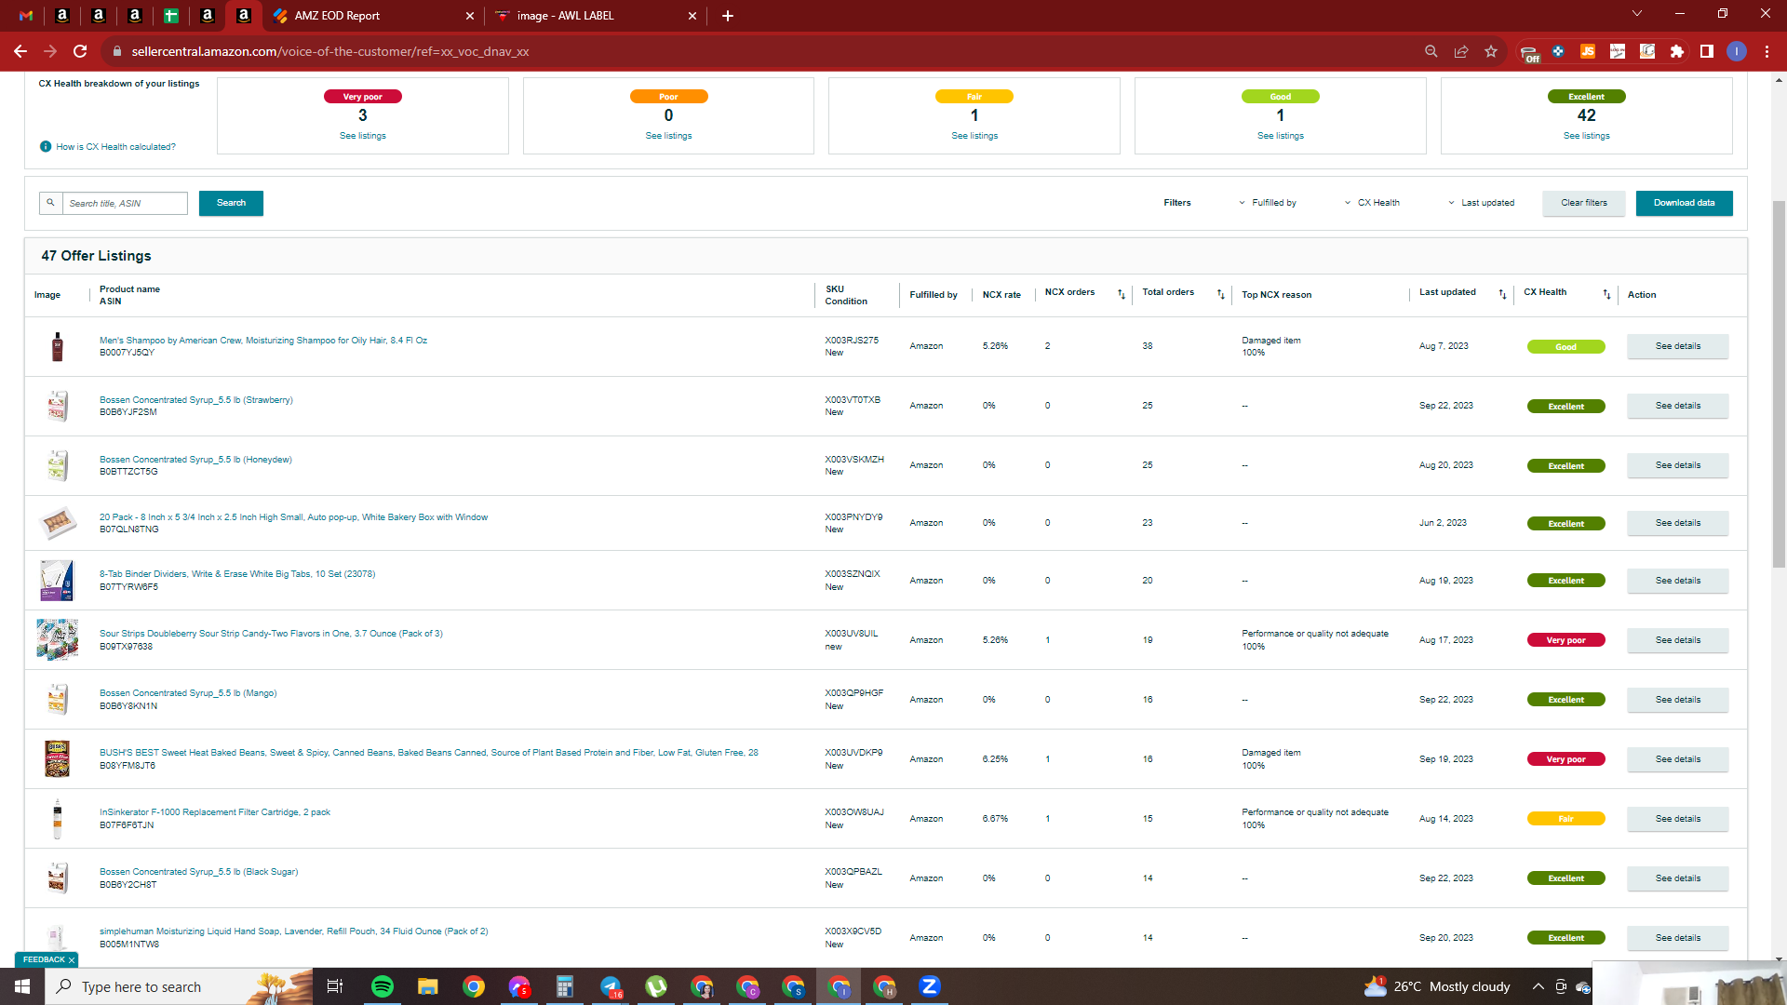
Task: Click Clear filters
Action: pyautogui.click(x=1584, y=203)
